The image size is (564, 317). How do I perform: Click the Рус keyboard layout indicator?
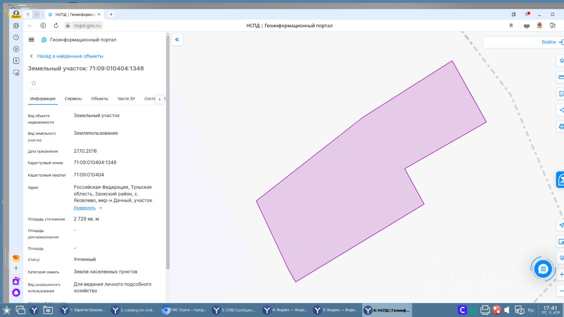pos(531,310)
